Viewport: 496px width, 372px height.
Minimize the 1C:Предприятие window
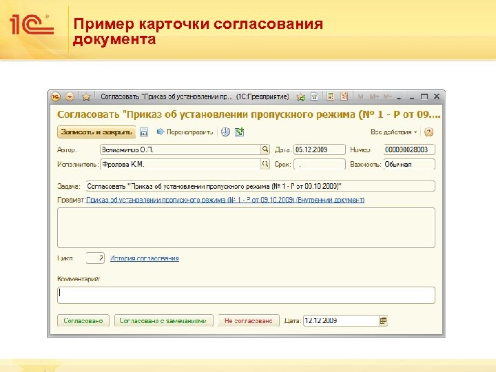tap(411, 97)
